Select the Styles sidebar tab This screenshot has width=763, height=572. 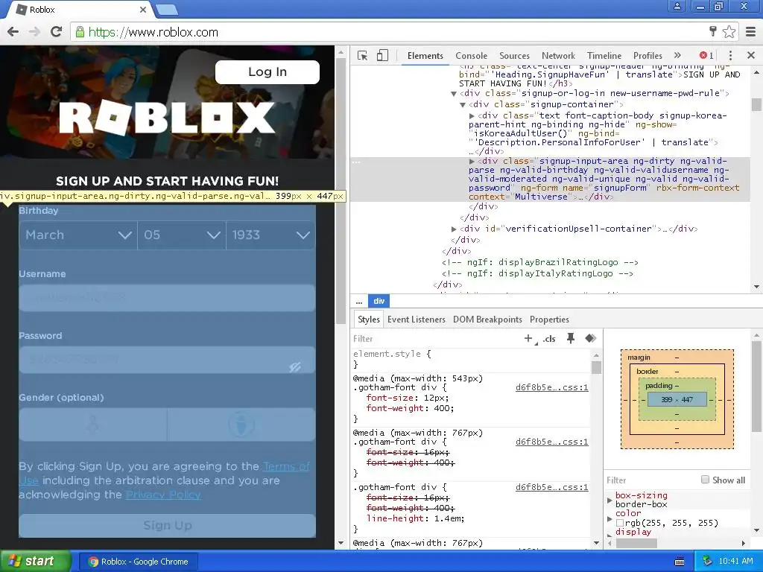368,319
